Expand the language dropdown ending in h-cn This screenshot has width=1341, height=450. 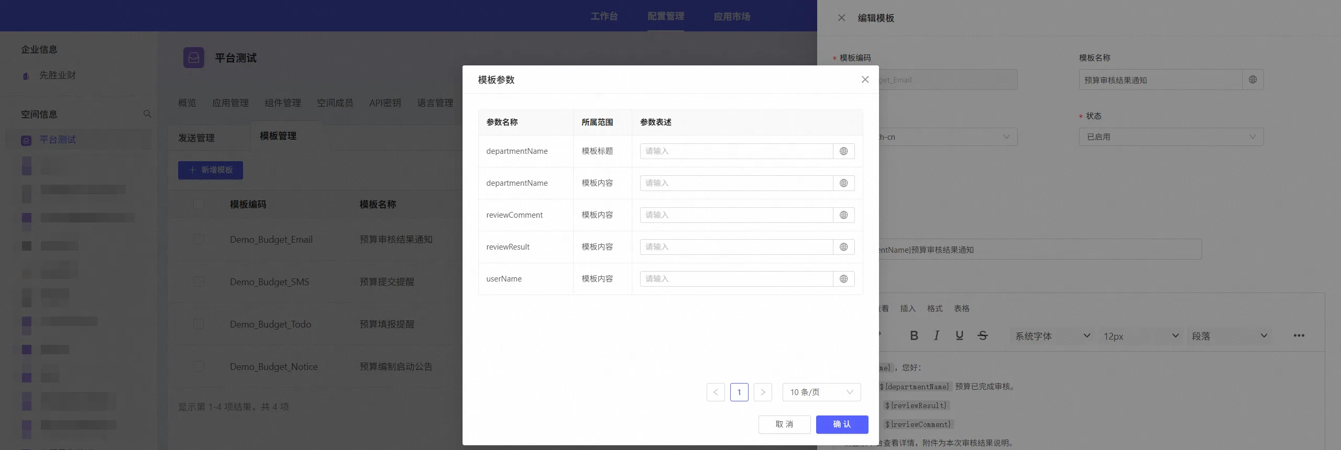pos(948,137)
